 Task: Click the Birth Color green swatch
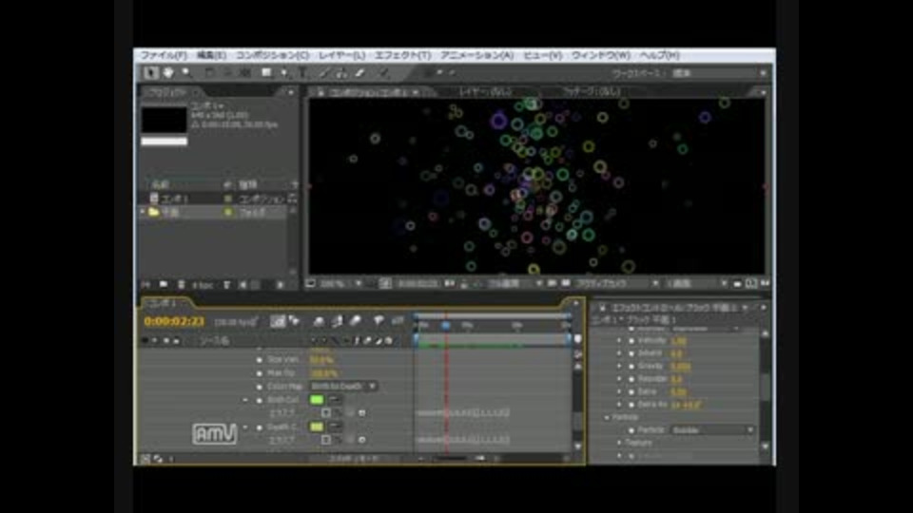tap(316, 400)
